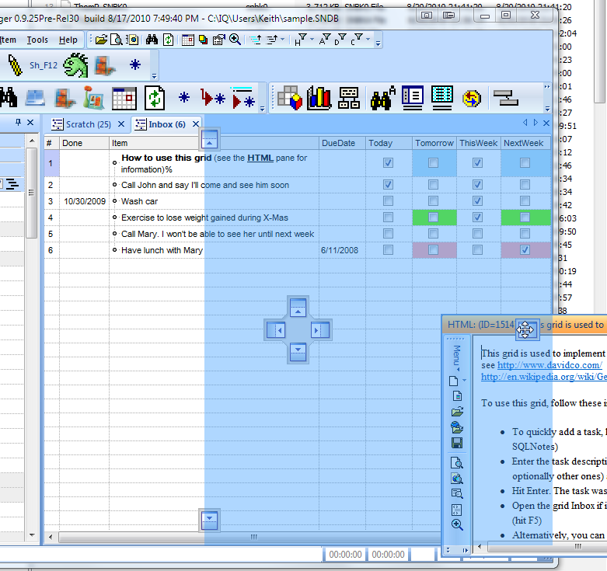Open the en.wikipedia.org link in HTML pane

click(543, 377)
